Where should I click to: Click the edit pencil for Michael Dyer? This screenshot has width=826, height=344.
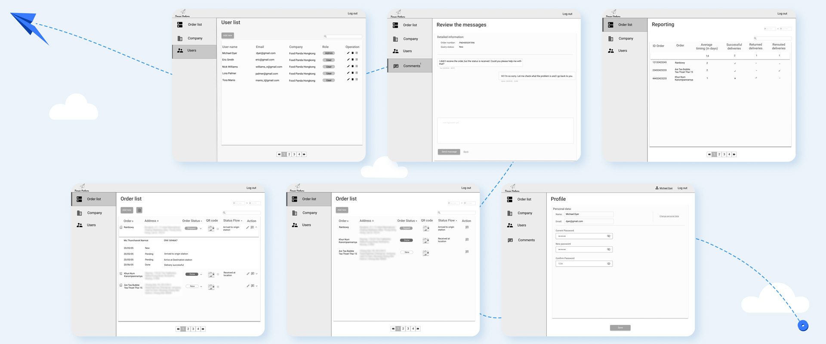pos(348,53)
